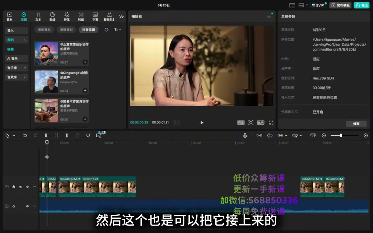The height and width of the screenshot is (233, 373).
Task: Open the 转场 transitions tab
Action: (81, 17)
